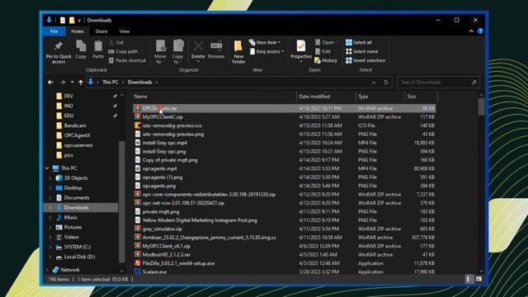This screenshot has height=297, width=528.
Task: Sort by the Name column header
Action: point(214,97)
